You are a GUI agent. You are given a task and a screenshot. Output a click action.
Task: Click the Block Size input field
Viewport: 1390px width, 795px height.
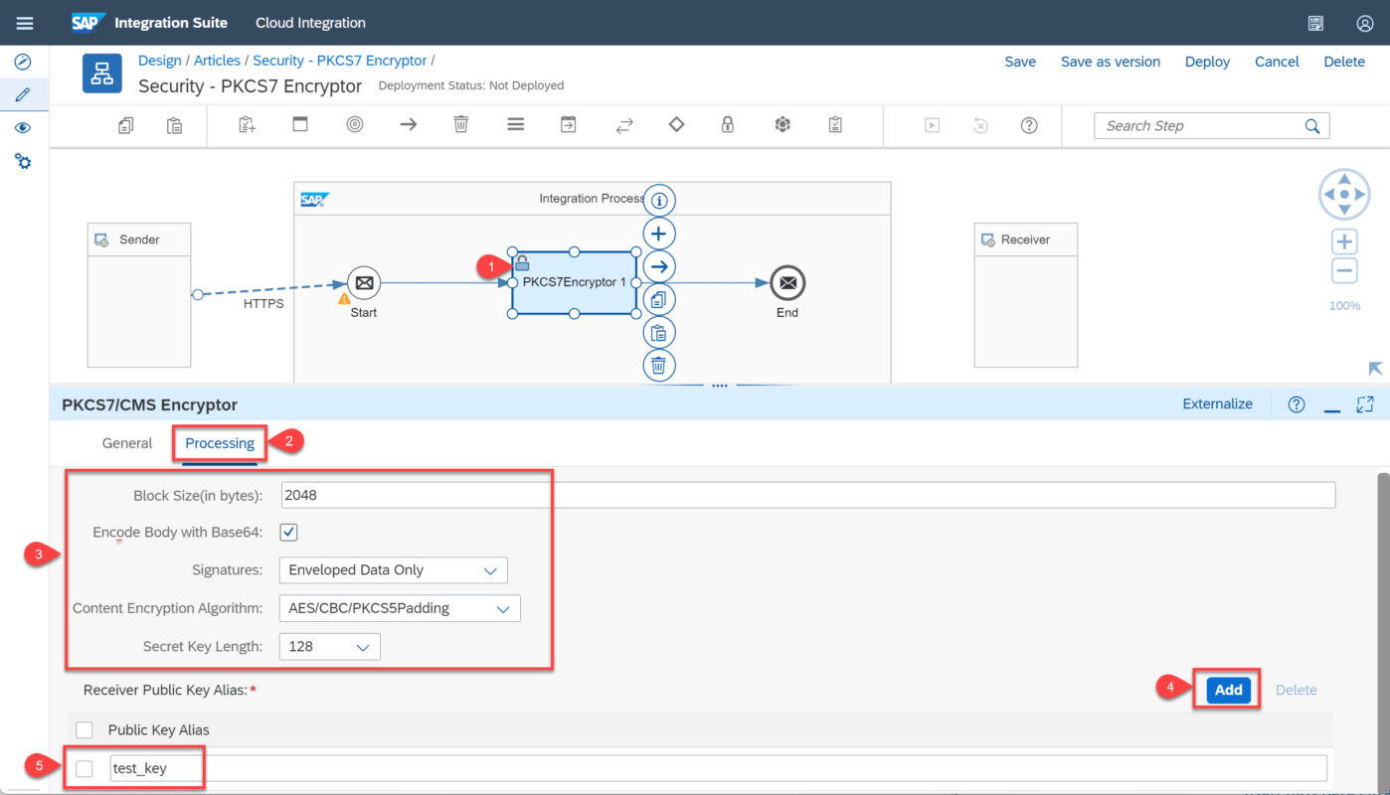click(807, 495)
